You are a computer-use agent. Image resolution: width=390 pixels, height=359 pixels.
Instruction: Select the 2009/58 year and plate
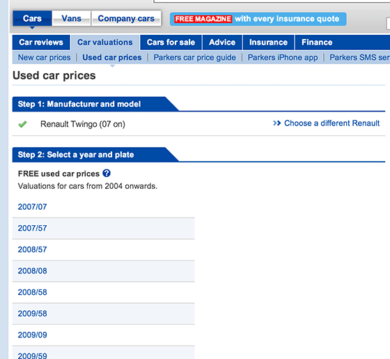click(32, 314)
